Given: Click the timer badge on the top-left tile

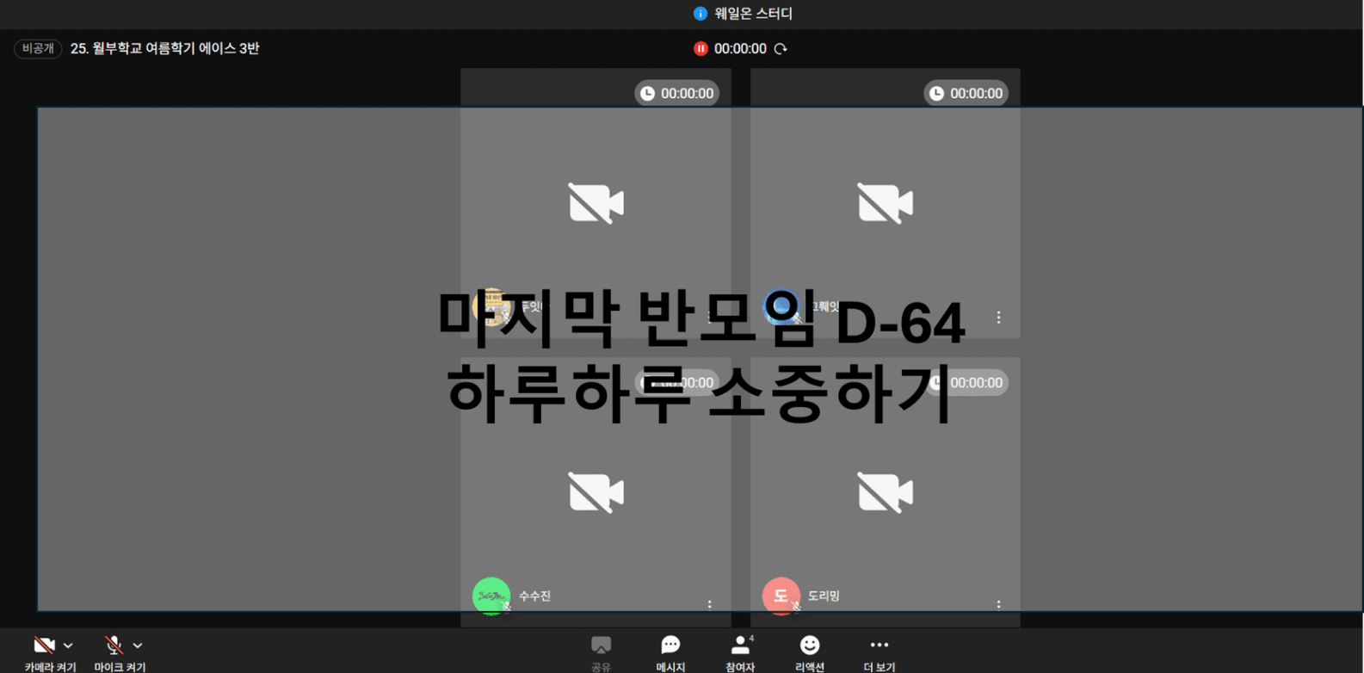Looking at the screenshot, I should [x=676, y=93].
